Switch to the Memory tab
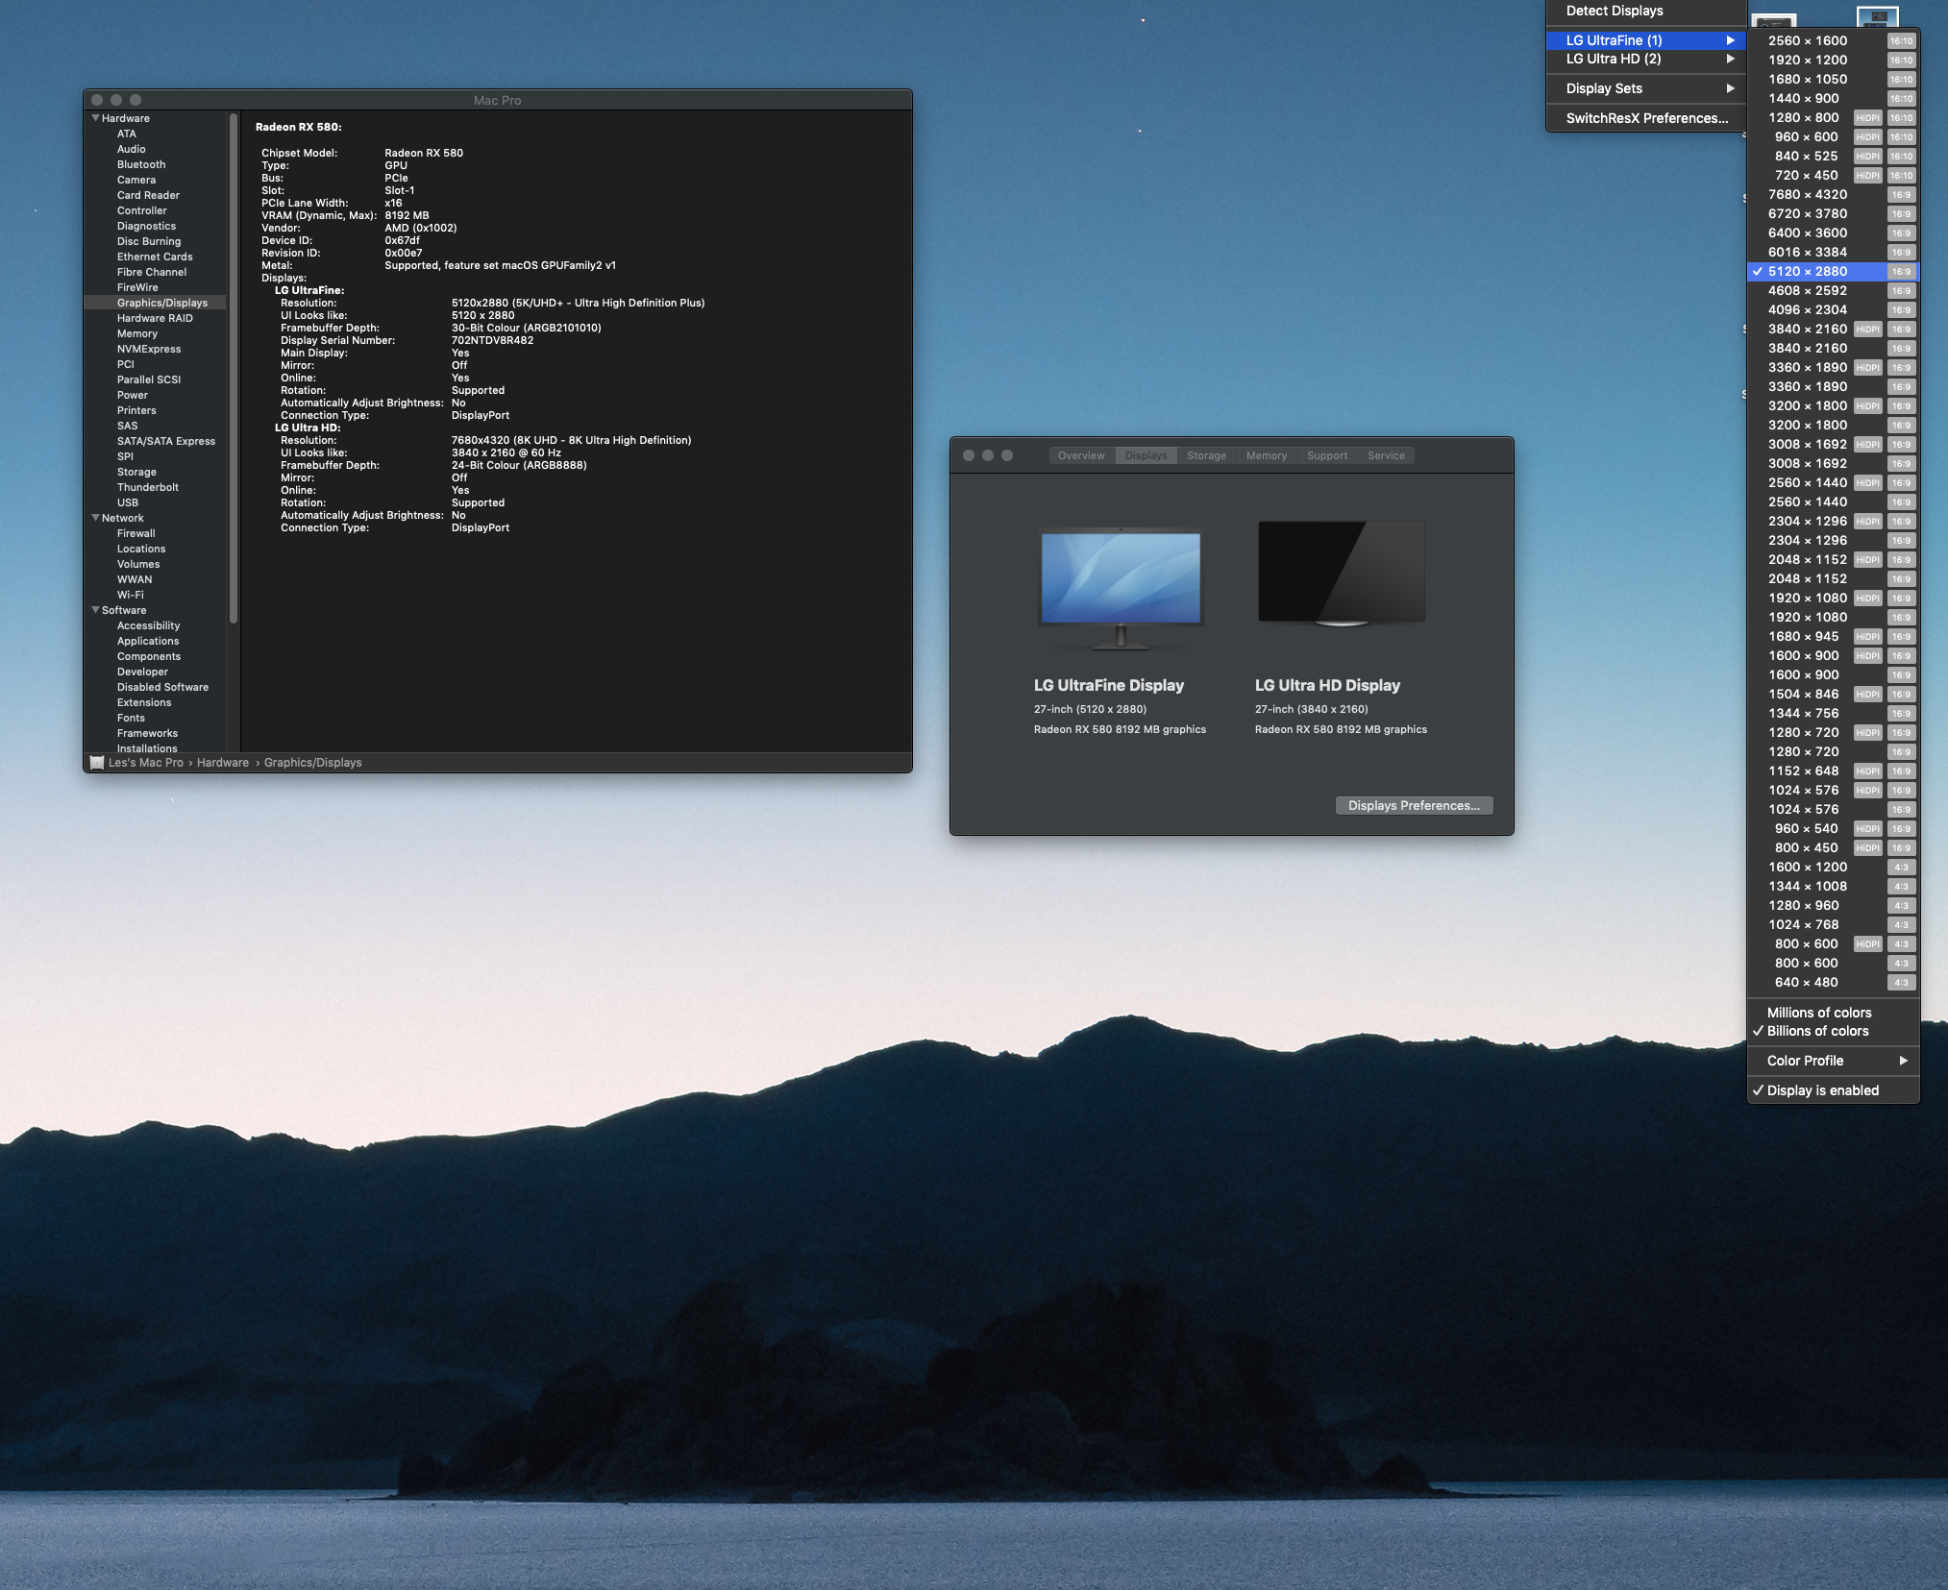The width and height of the screenshot is (1948, 1590). 1266,456
